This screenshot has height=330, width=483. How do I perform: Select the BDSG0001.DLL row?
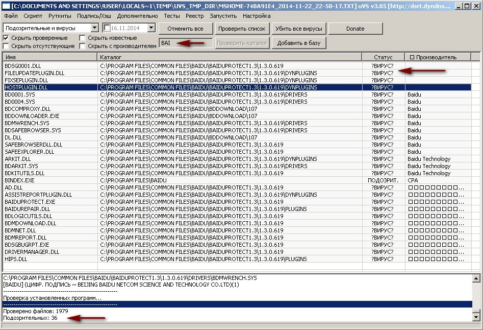point(237,66)
